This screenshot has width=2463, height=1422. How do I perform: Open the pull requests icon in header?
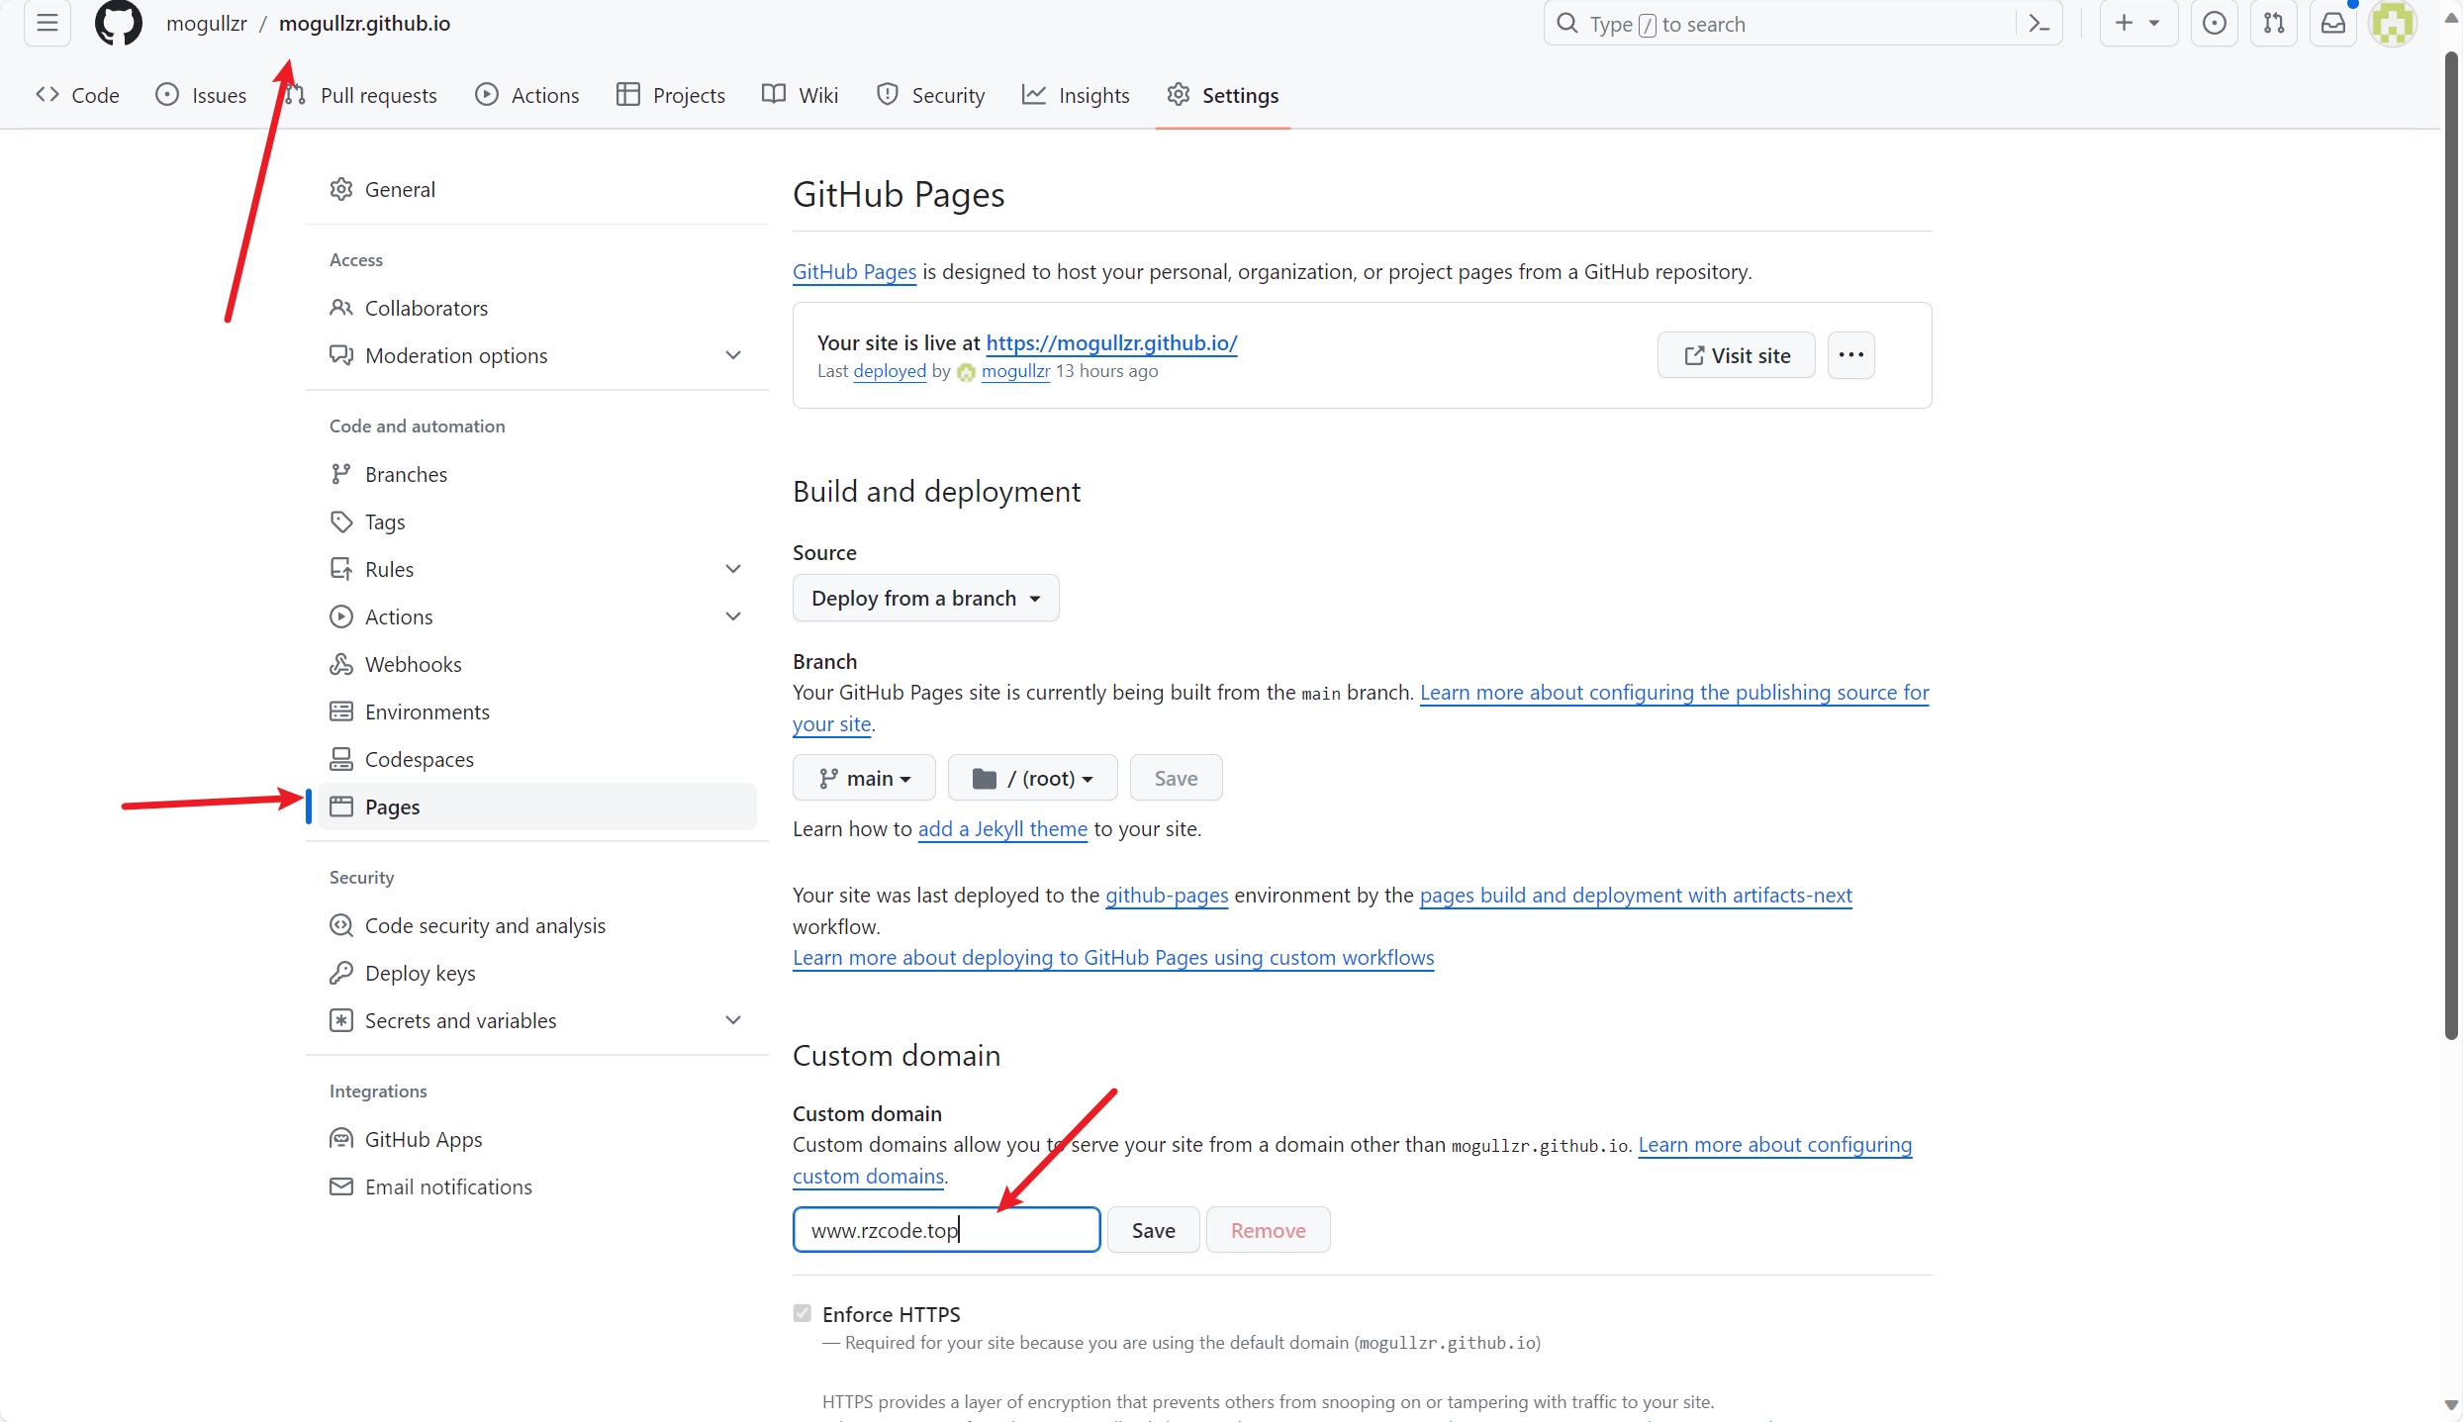(2274, 24)
